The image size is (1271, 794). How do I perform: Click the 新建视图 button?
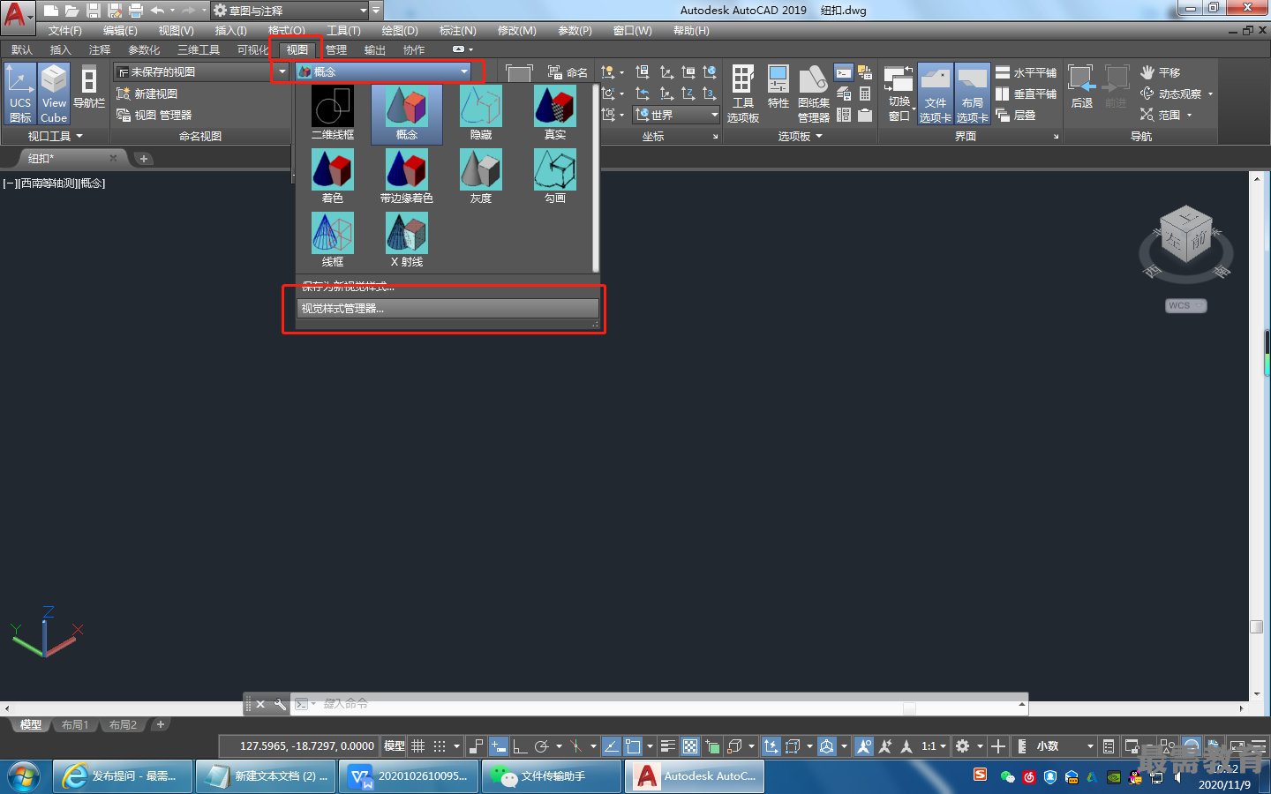[147, 94]
